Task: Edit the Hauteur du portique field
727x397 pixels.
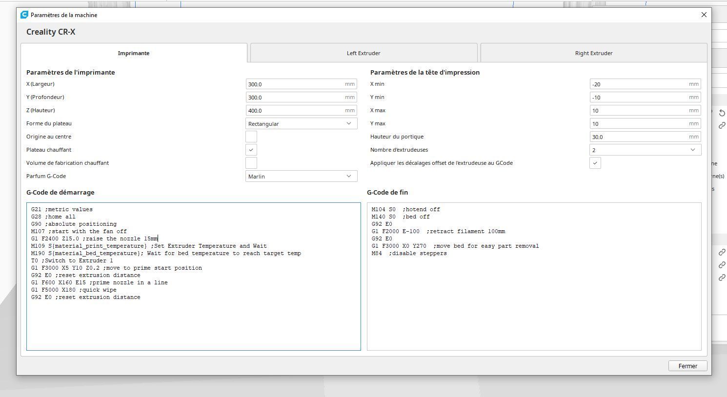Action: coord(645,137)
